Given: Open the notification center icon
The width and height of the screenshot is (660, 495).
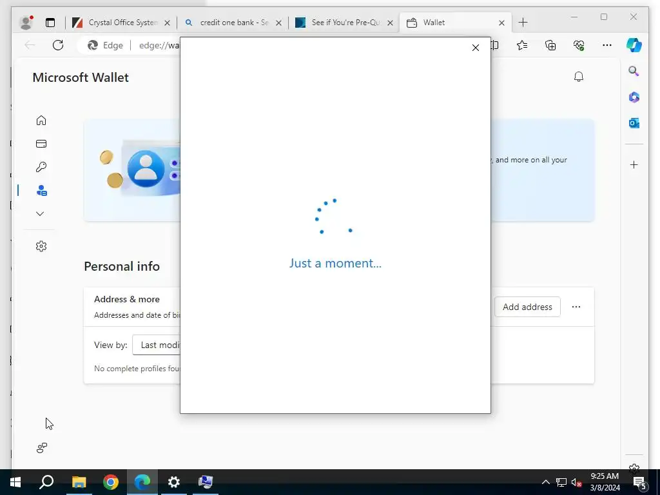Looking at the screenshot, I should pos(639,482).
